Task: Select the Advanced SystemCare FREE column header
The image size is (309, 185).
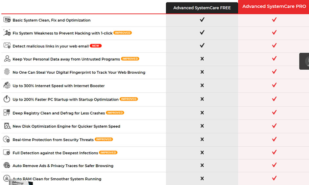Action: pos(202,8)
